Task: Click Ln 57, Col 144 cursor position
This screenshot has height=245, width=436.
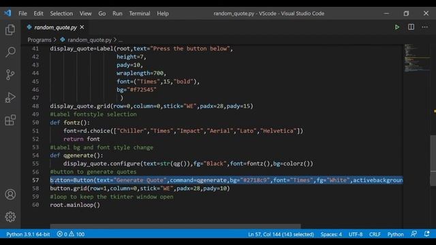Action: pos(281,234)
